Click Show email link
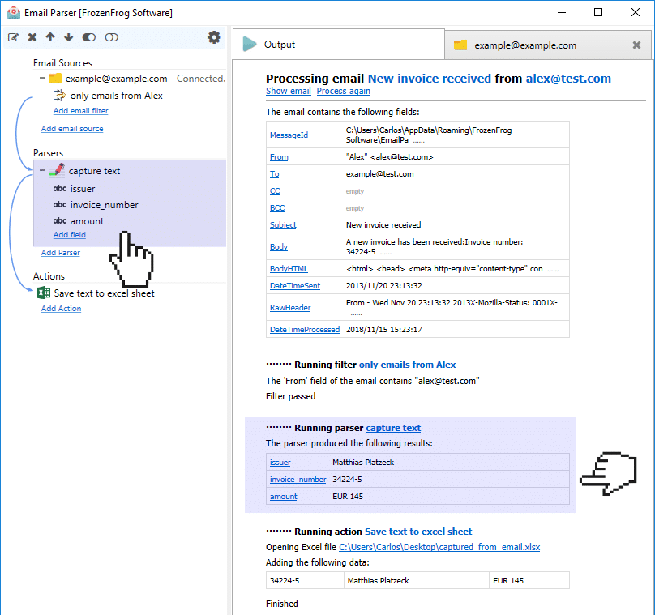Image resolution: width=655 pixels, height=615 pixels. (289, 91)
